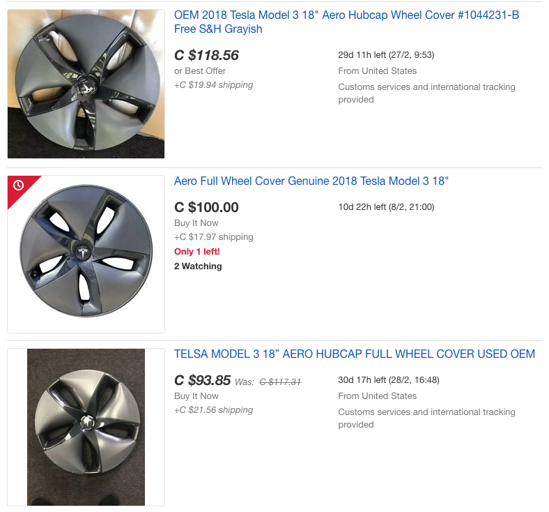Click the +C $17.97 shipping text
The image size is (549, 512).
pyautogui.click(x=213, y=237)
